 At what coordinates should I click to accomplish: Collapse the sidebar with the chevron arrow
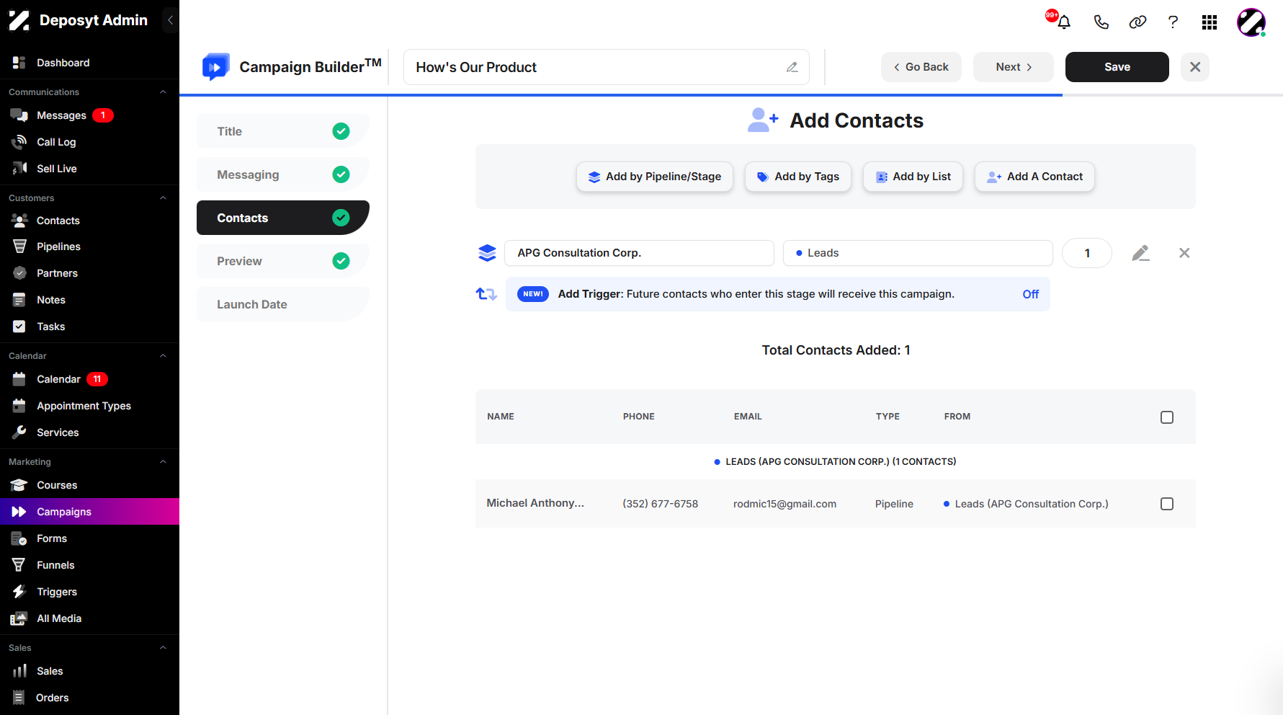click(170, 20)
